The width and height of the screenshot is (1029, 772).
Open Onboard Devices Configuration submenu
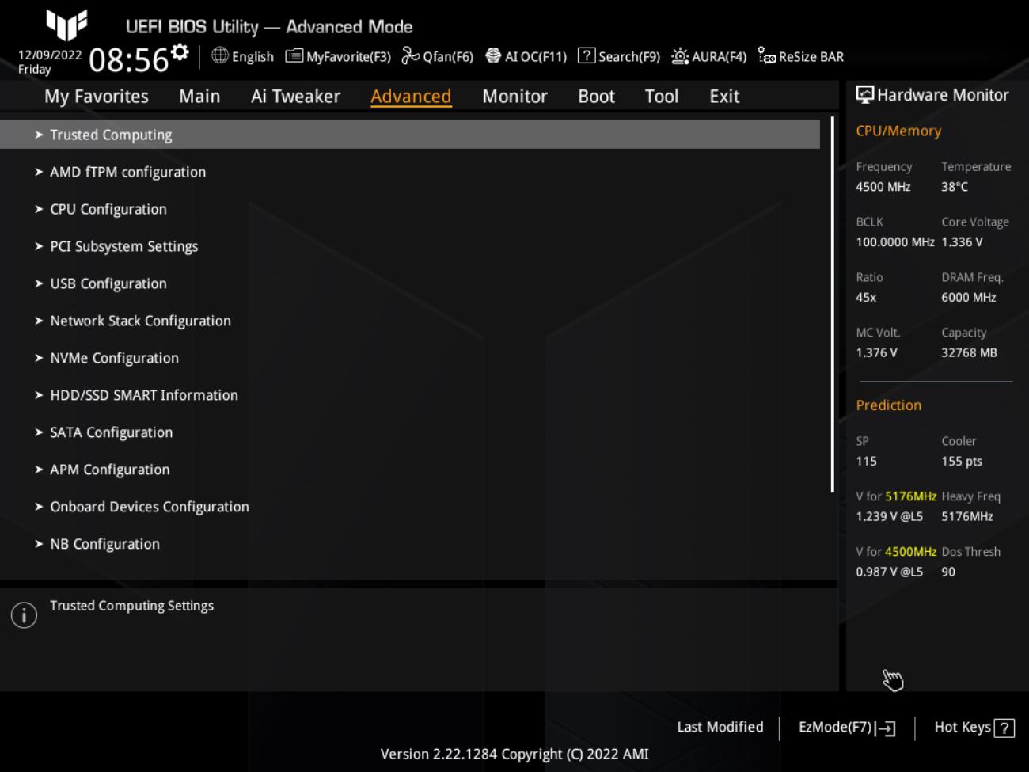point(150,507)
